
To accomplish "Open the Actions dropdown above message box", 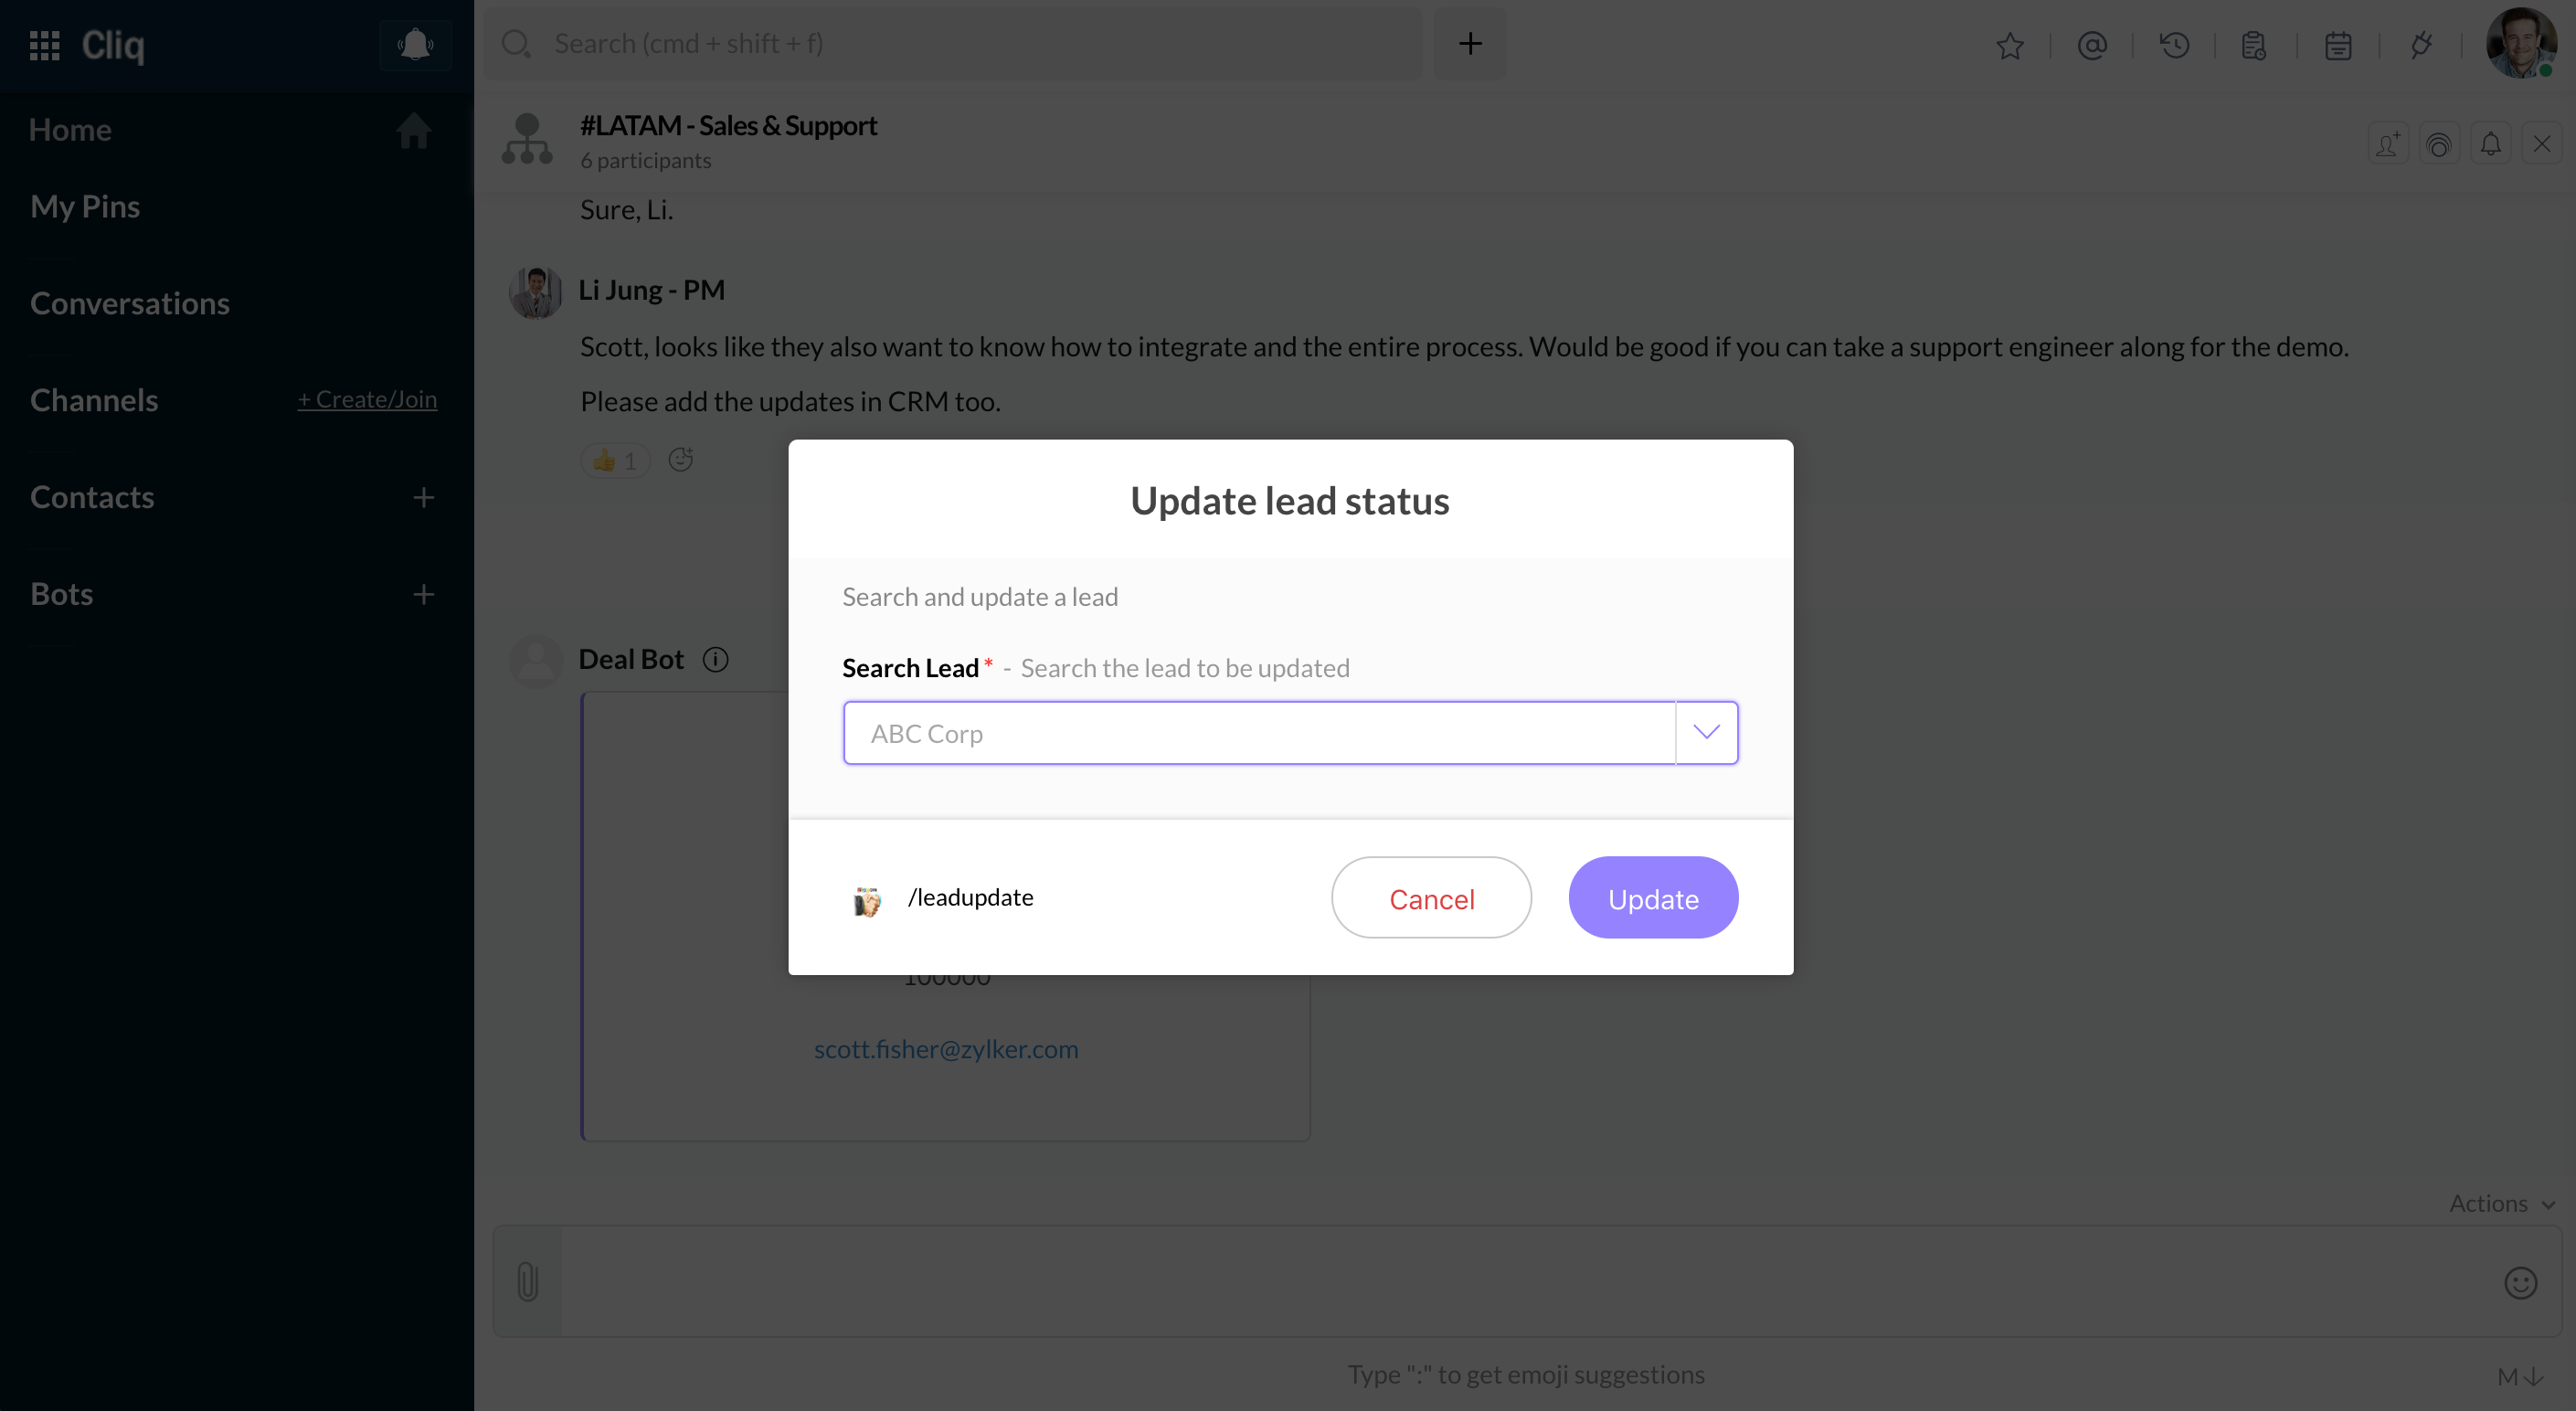I will [2501, 1203].
